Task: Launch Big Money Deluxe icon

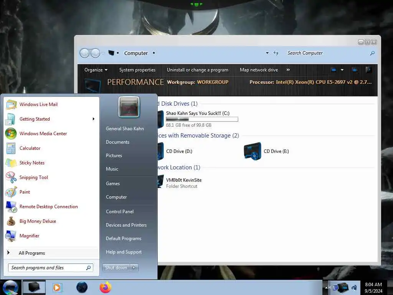Action: [10, 221]
